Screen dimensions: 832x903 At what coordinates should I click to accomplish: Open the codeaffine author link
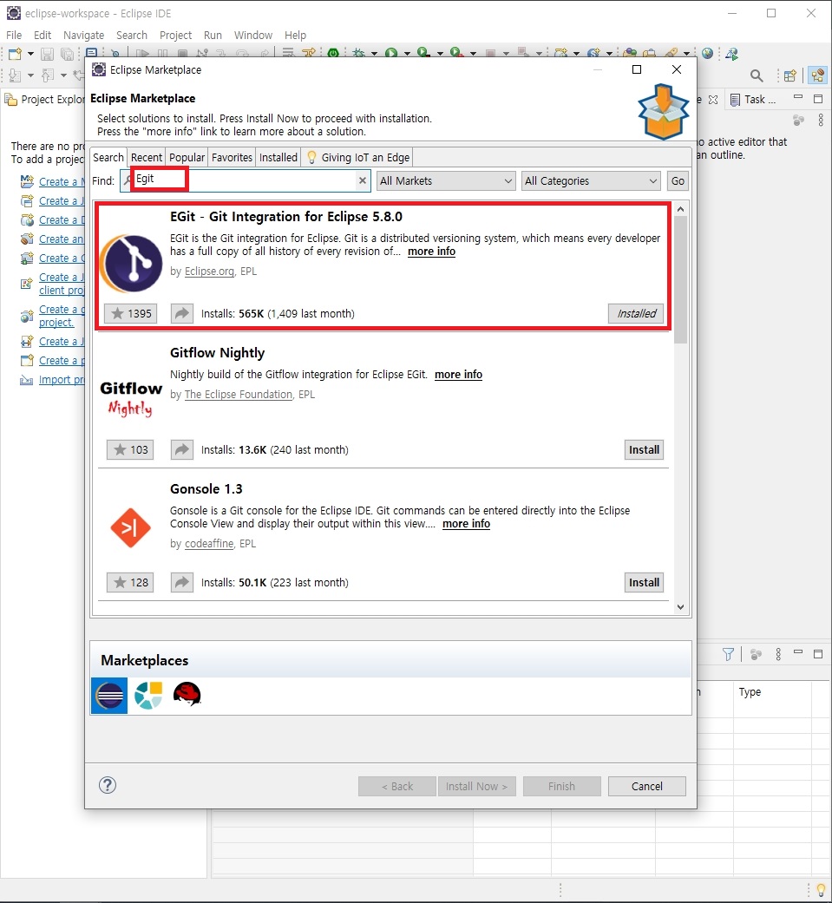tap(209, 544)
